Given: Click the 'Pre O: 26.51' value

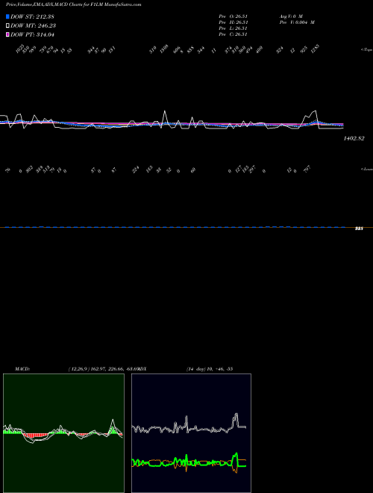Looking at the screenshot, I should tap(233, 16).
